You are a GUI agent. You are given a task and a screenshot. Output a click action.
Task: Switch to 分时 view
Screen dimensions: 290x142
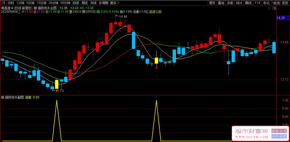(11, 3)
